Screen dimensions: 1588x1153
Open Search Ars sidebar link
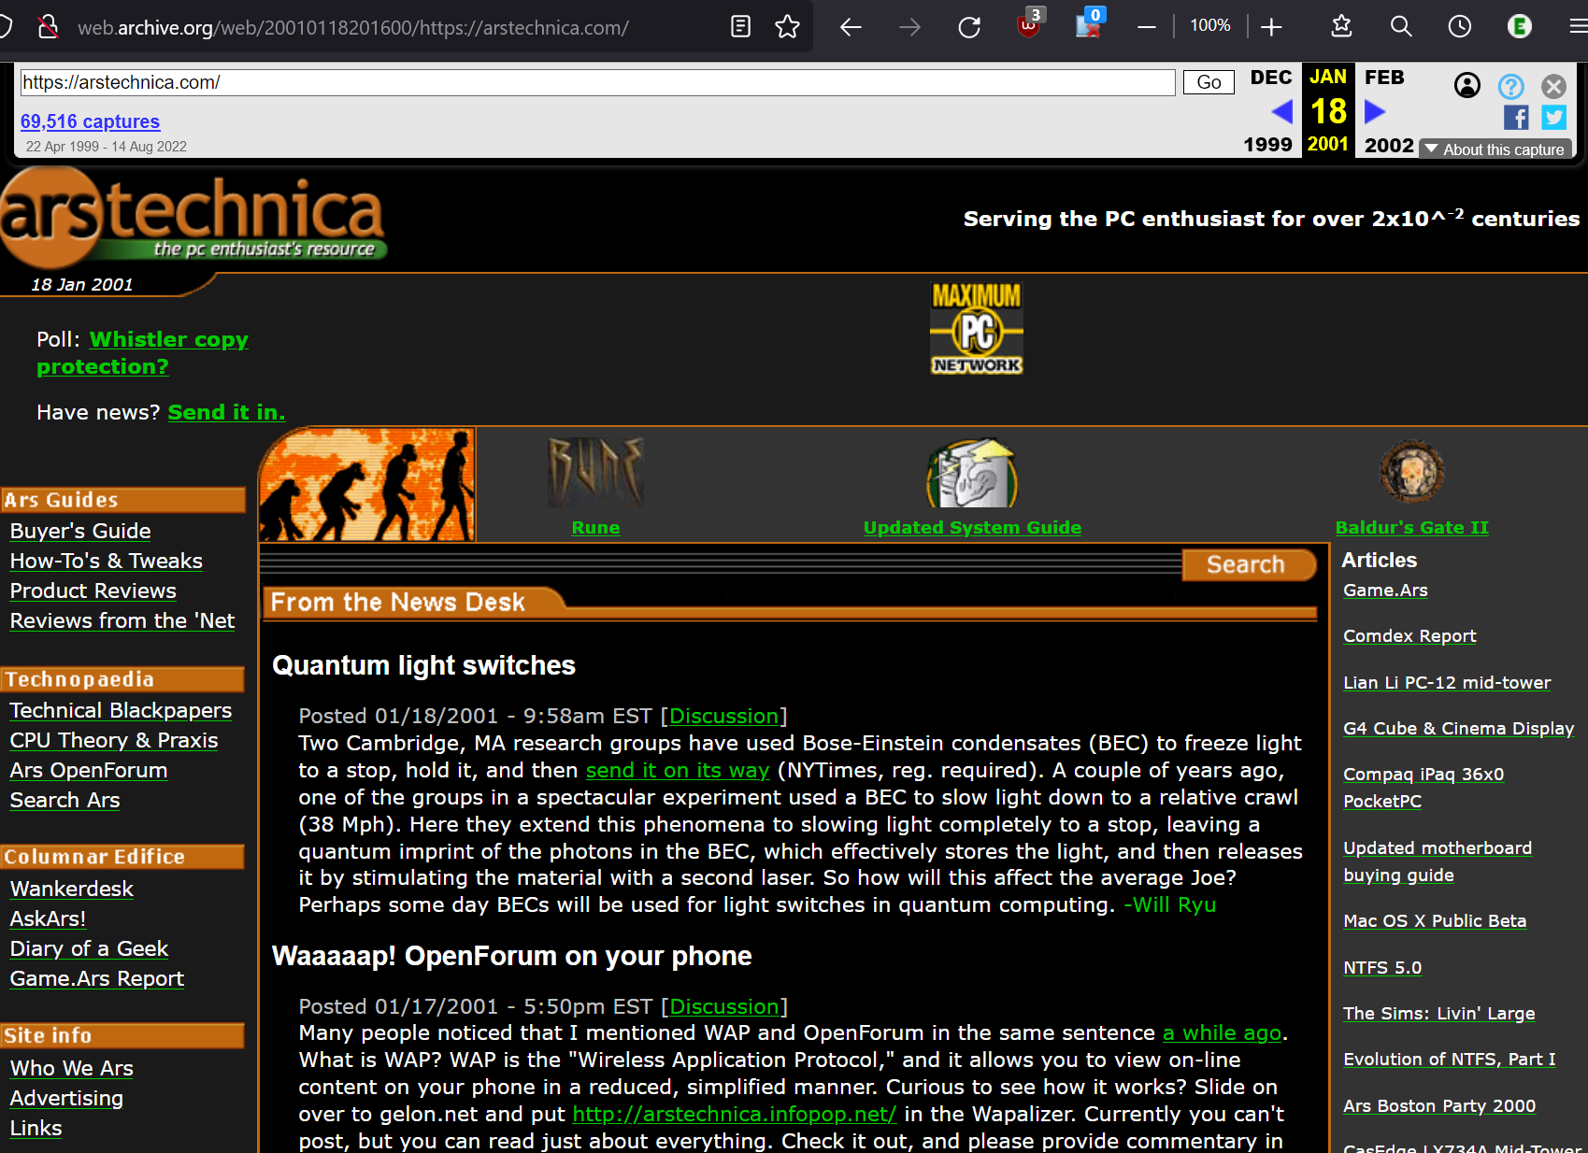tap(64, 800)
